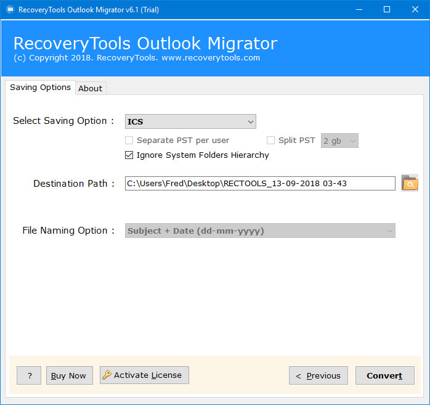Close the Outlook Migrator window
The width and height of the screenshot is (430, 405).
coord(415,10)
